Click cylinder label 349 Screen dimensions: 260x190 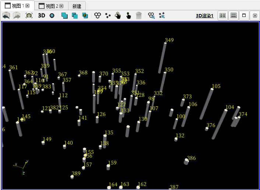[169, 40]
